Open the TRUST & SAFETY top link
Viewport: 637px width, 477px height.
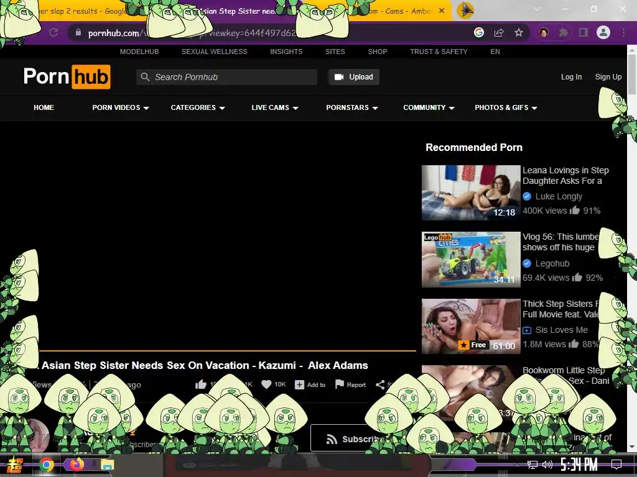(439, 52)
